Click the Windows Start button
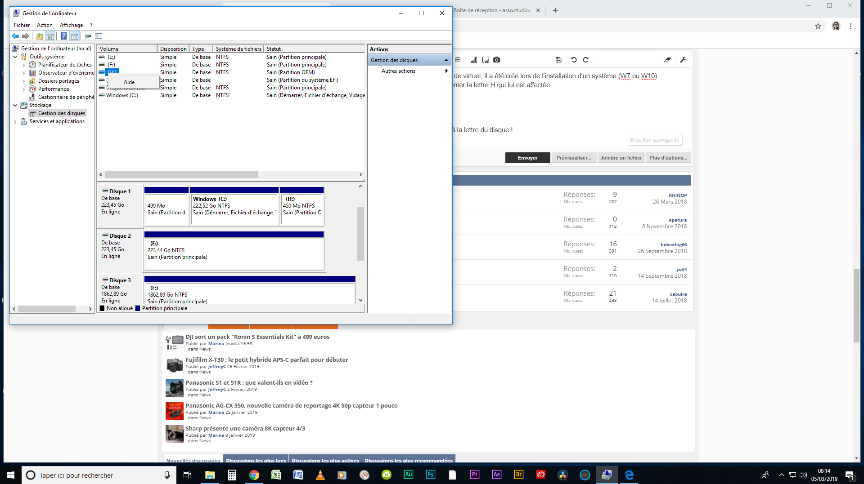This screenshot has height=484, width=864. click(x=11, y=475)
